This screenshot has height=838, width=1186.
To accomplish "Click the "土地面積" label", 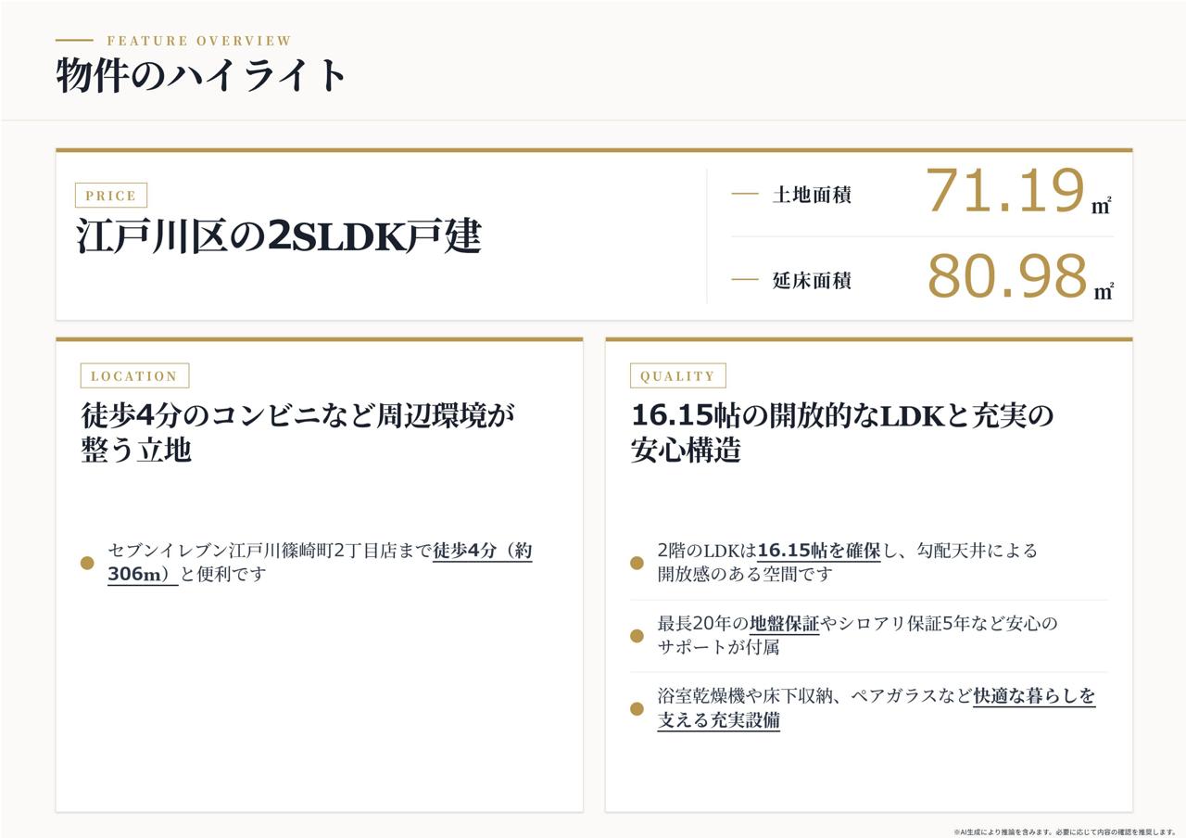I will click(x=812, y=195).
